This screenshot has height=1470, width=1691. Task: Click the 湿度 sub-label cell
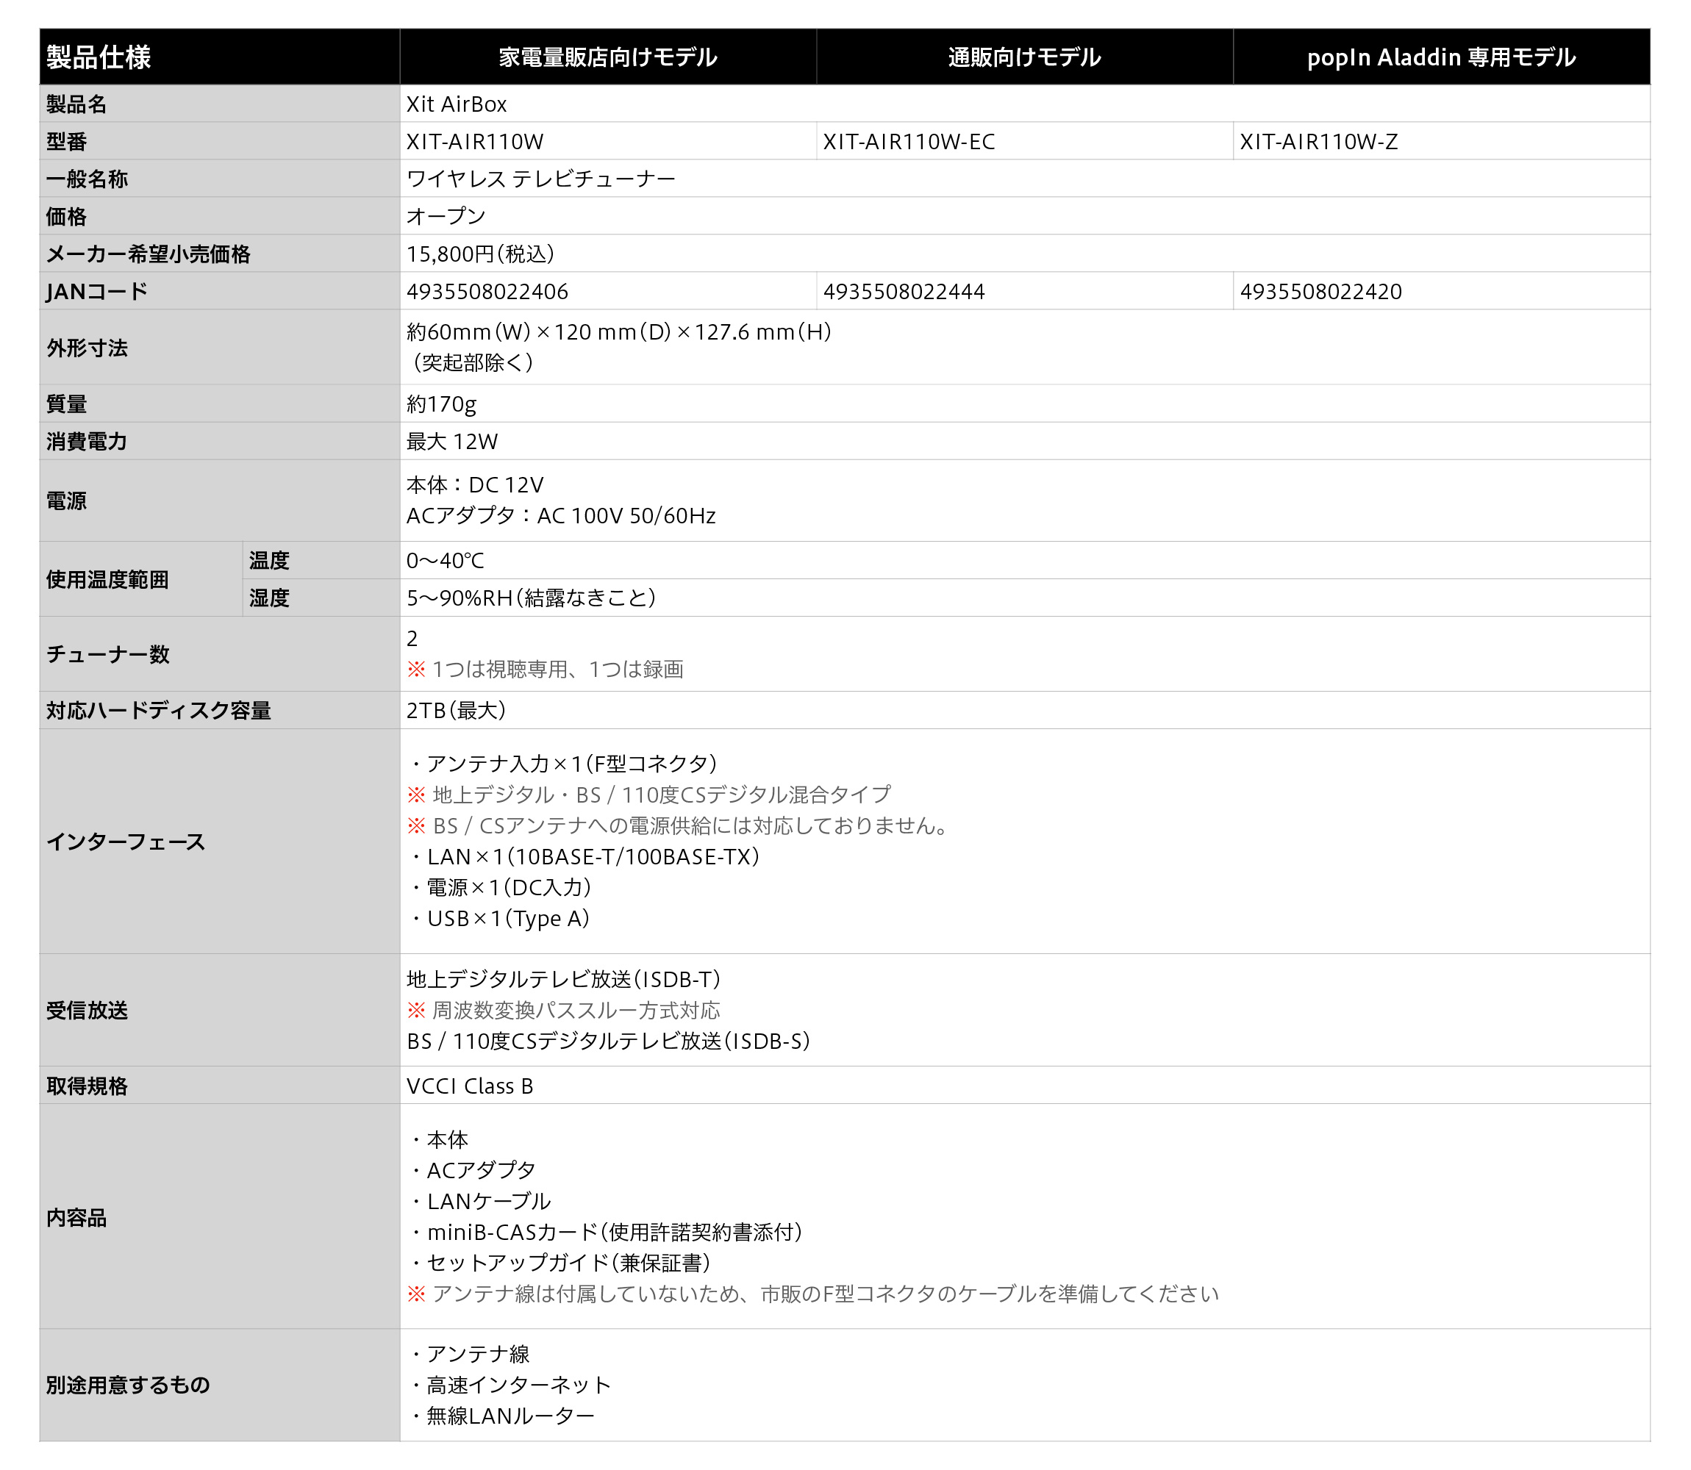[321, 598]
